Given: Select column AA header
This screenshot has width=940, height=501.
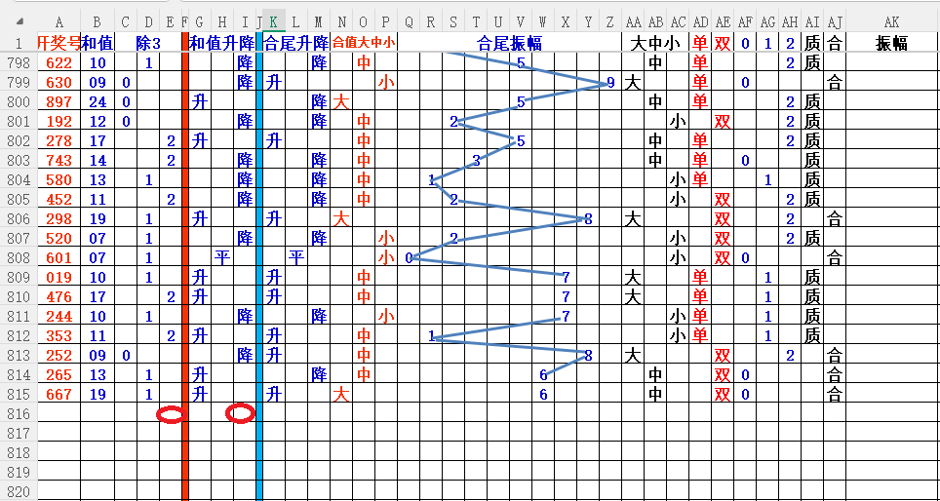Looking at the screenshot, I should pyautogui.click(x=633, y=21).
